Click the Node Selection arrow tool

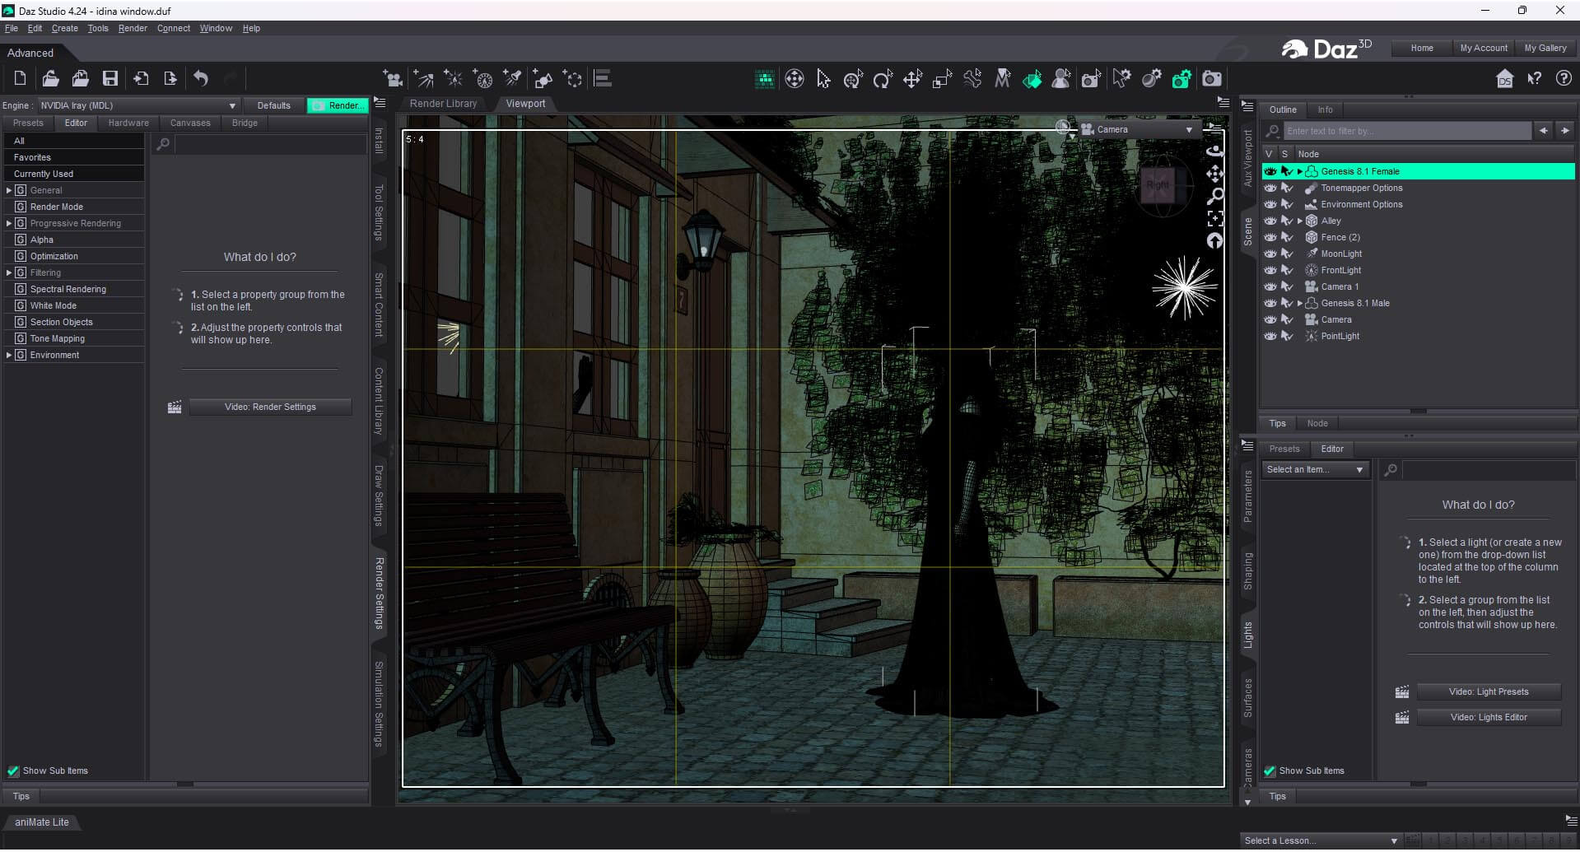[823, 79]
